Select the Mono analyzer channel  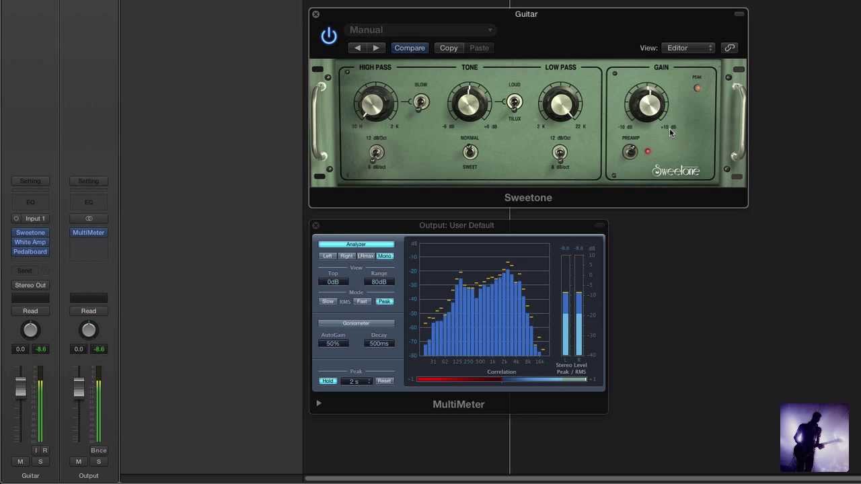385,256
